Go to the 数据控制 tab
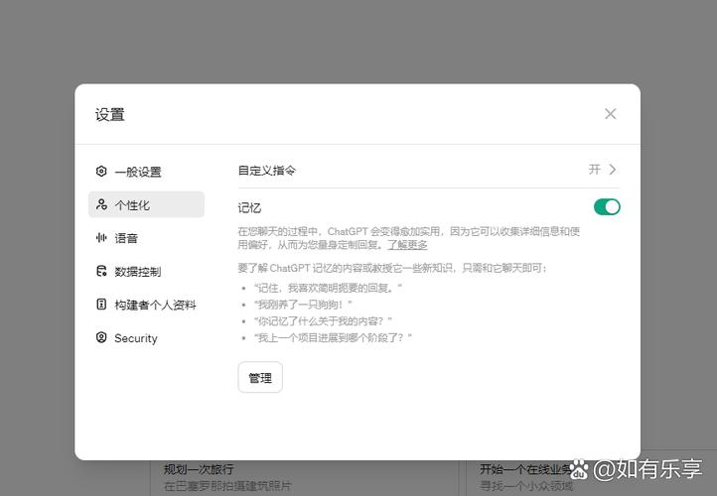 [146, 271]
